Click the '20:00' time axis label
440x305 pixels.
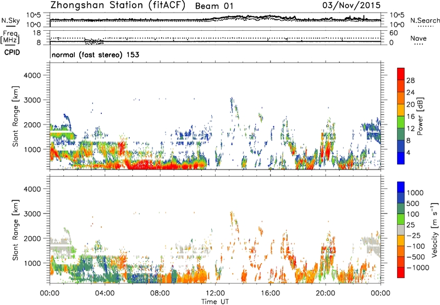[326, 293]
